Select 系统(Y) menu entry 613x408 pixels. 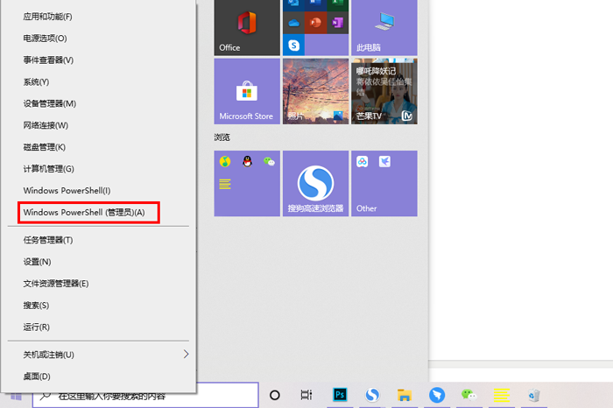click(98, 82)
